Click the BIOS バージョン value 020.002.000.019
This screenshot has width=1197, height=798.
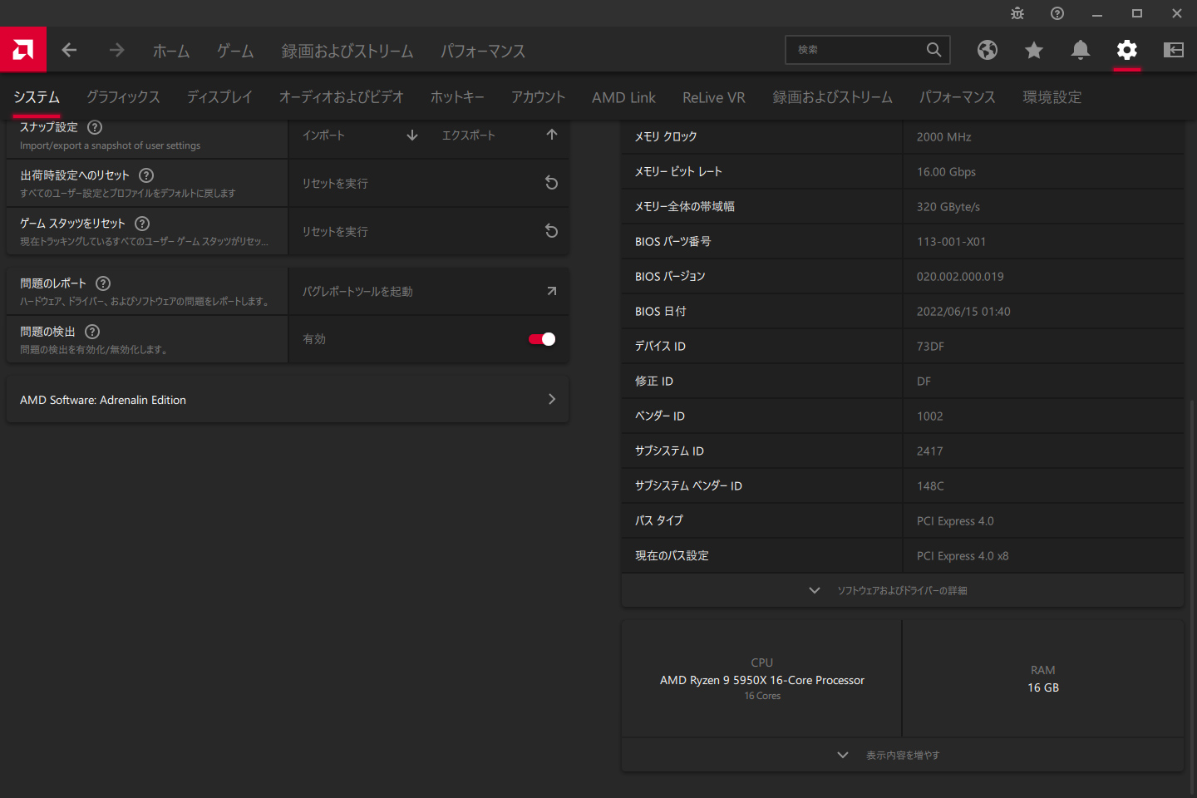click(x=960, y=277)
